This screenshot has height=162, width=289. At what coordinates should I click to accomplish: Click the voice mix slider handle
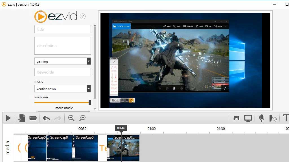(90, 102)
